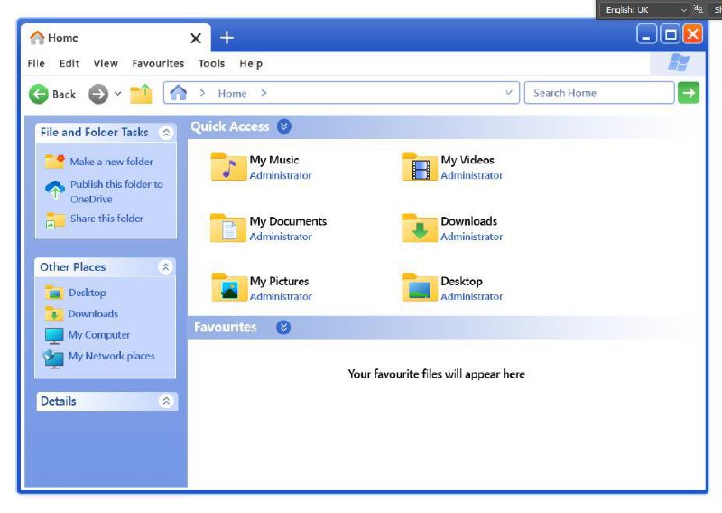Collapse the Details panel chevron
Viewport: 722px width, 513px height.
click(166, 401)
